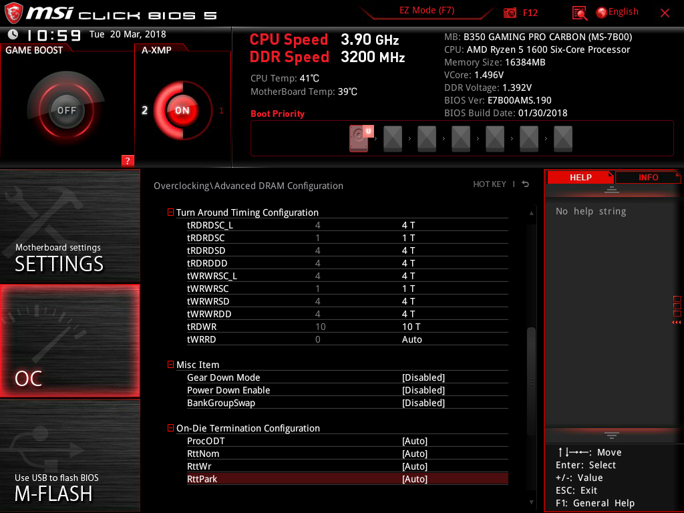Click the 10:59 time display
This screenshot has width=684, height=513.
point(53,35)
